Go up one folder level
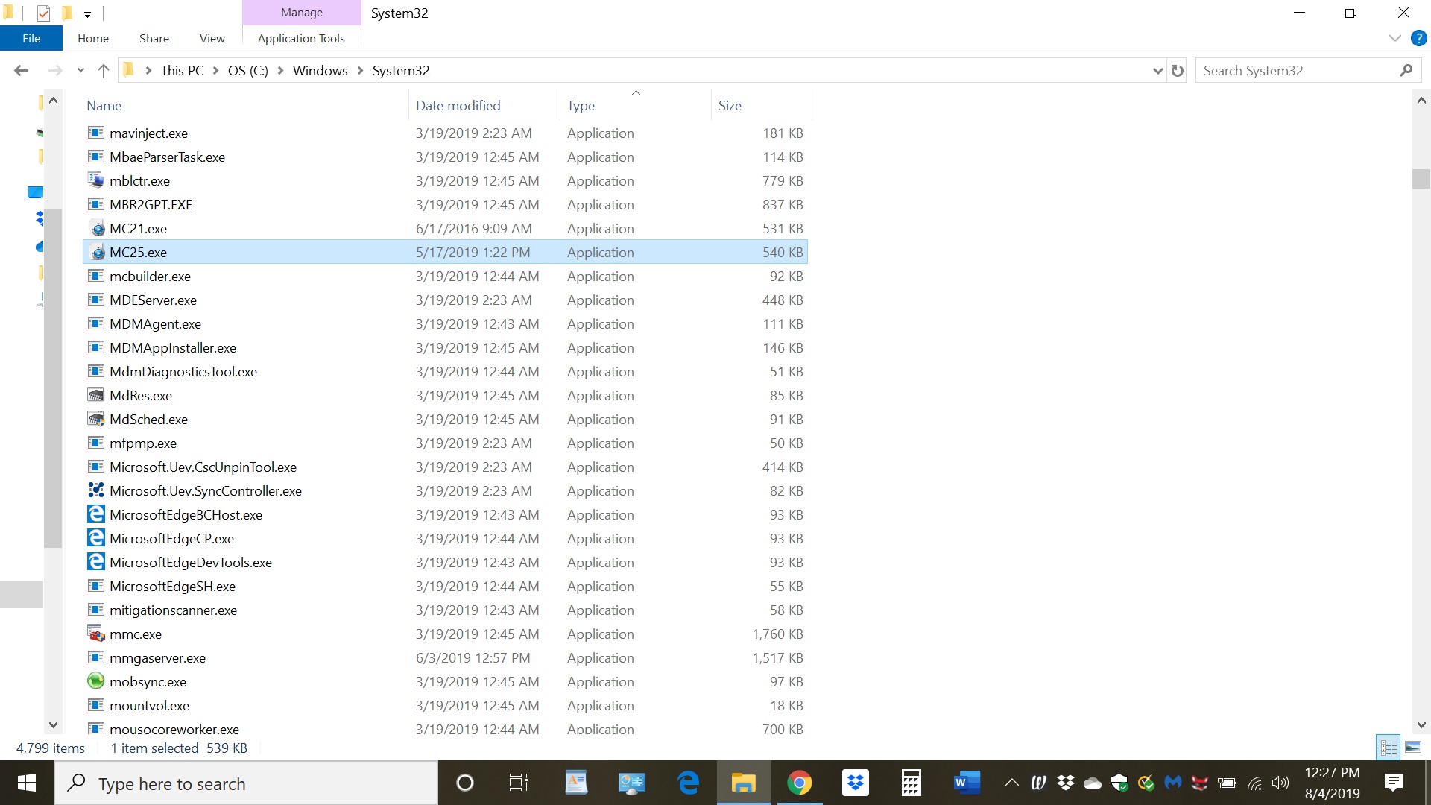Image resolution: width=1431 pixels, height=805 pixels. coord(104,70)
